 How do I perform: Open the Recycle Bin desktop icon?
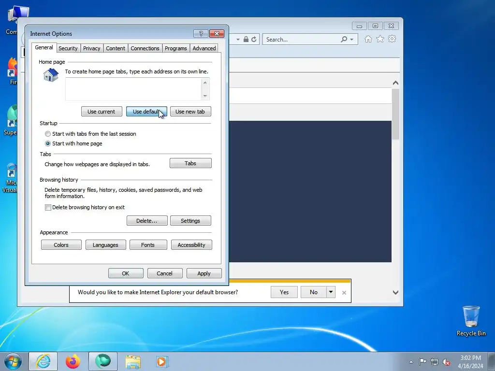pyautogui.click(x=471, y=321)
